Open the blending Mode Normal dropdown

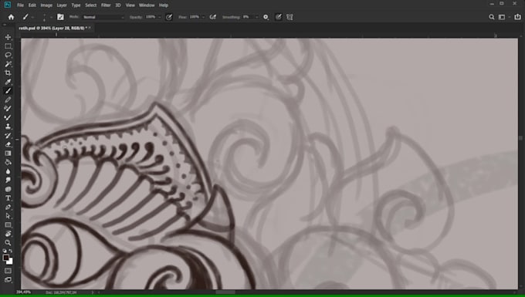point(103,17)
